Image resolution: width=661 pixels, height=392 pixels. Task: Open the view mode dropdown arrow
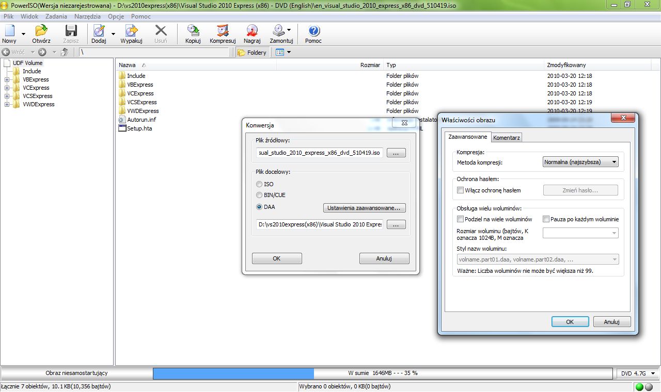[289, 52]
